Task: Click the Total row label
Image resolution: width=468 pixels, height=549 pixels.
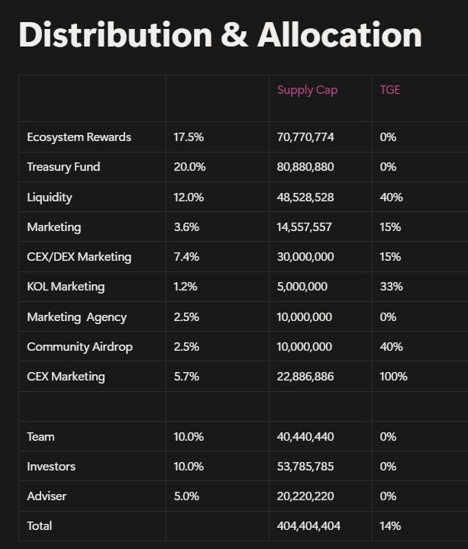Action: (x=40, y=526)
